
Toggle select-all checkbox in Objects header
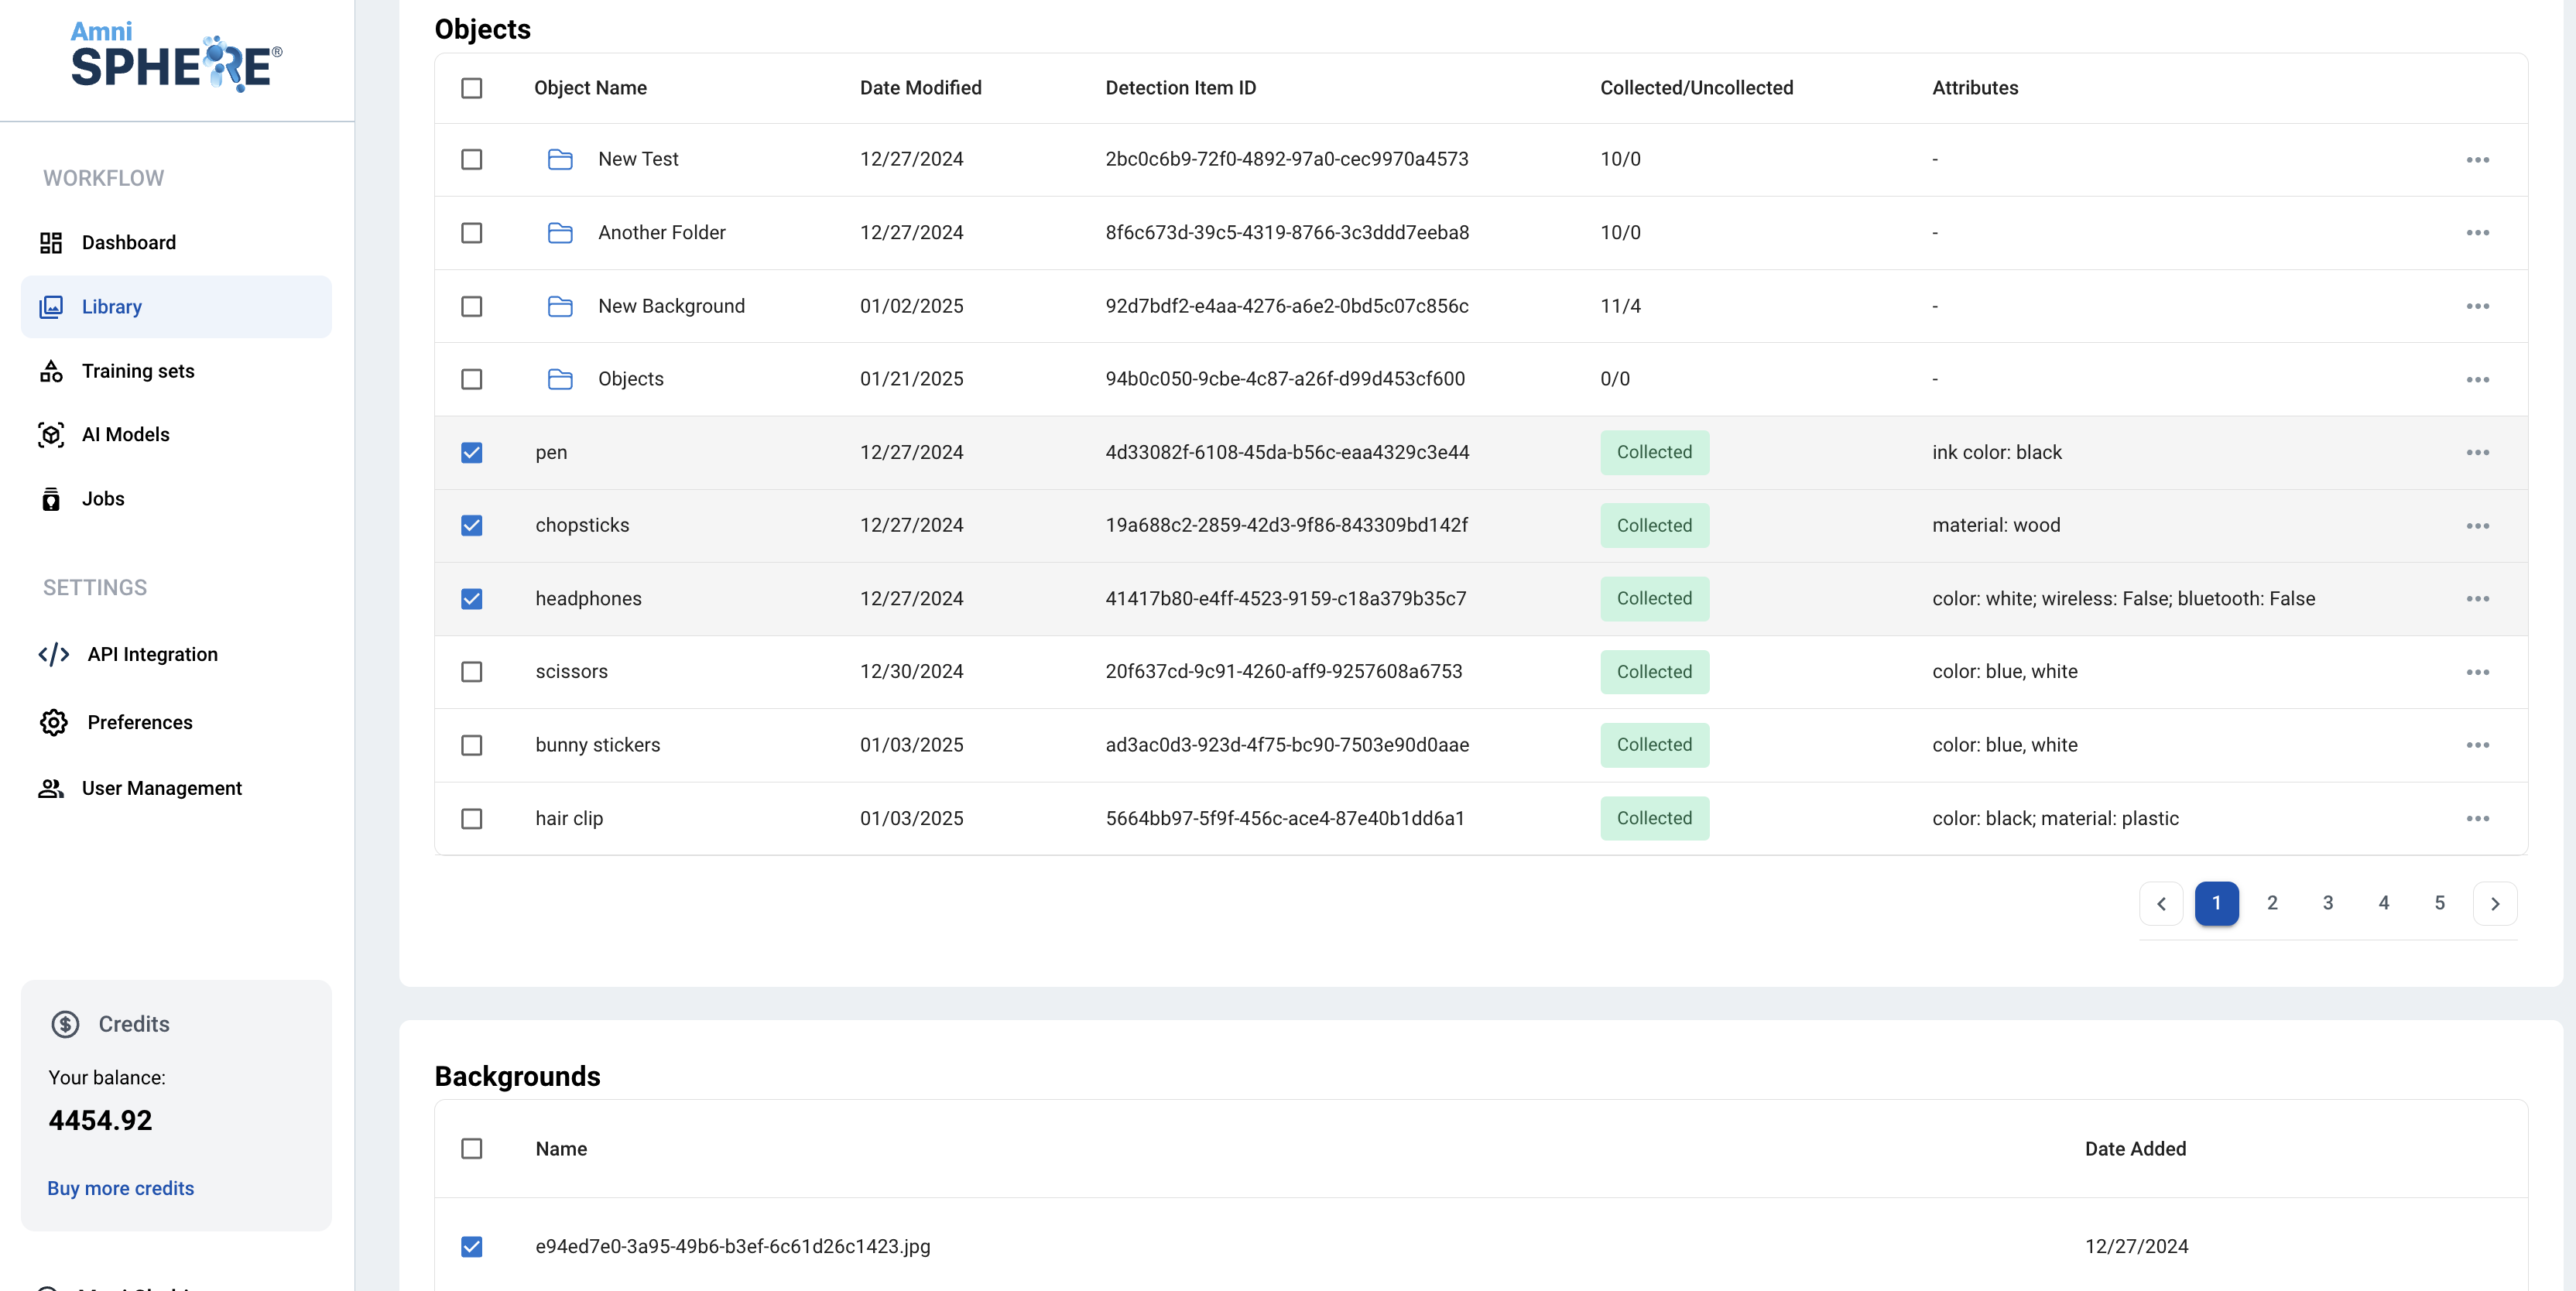[472, 88]
